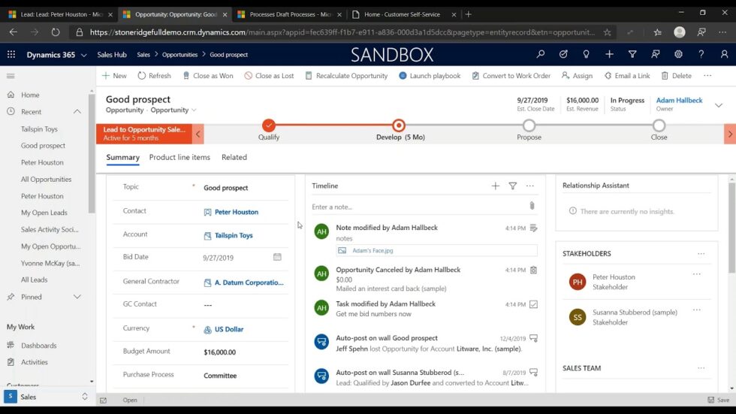This screenshot has width=736, height=414.
Task: Open the Bid Date calendar picker
Action: tap(277, 257)
